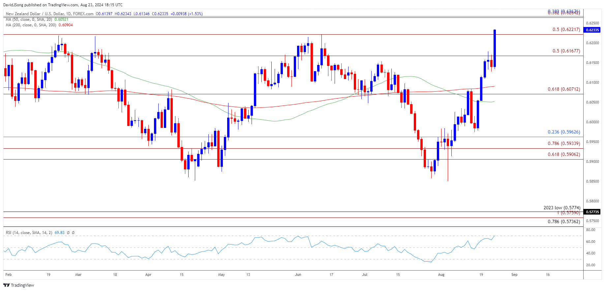The width and height of the screenshot is (605, 291).
Task: Click the Fibonacci label 0.618 (0.60712)
Action: tap(564, 89)
